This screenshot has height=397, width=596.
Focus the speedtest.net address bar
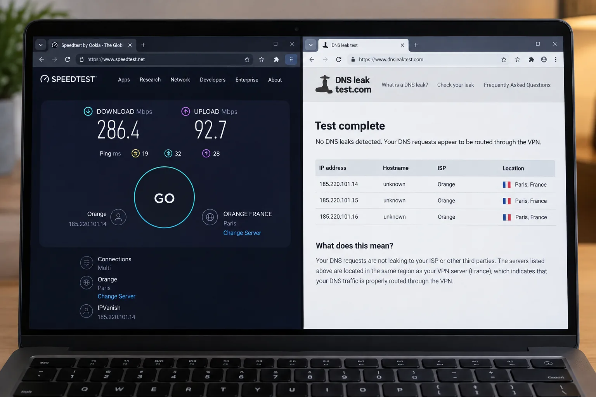click(x=164, y=59)
